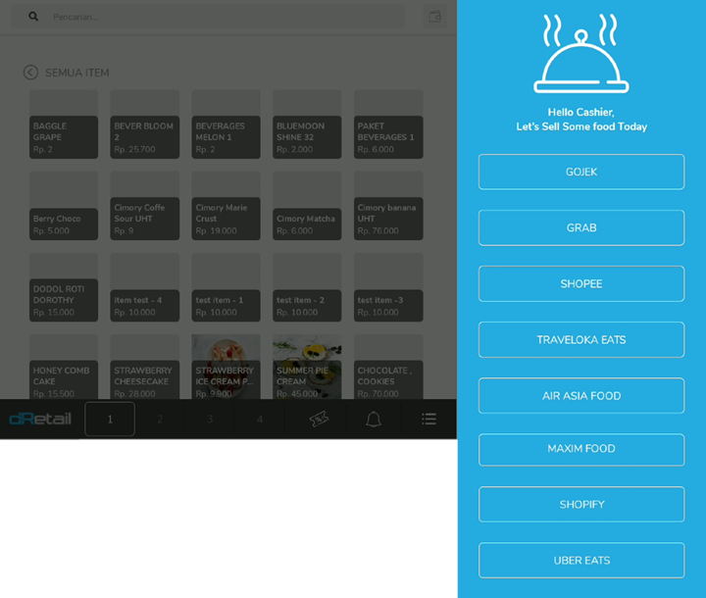Click the search magnifier icon
The height and width of the screenshot is (598, 706).
click(x=33, y=17)
